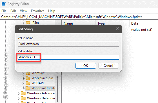Expand the WSDAPI tree key
The width and height of the screenshot is (158, 103).
click(x=23, y=83)
